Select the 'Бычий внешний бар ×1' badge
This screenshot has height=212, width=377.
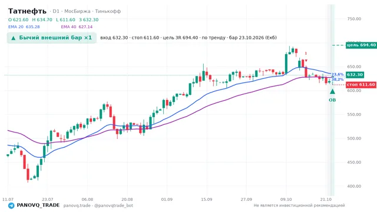click(52, 38)
